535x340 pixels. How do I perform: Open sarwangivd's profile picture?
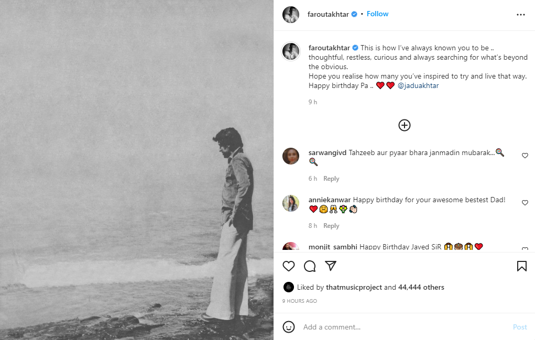tap(291, 156)
